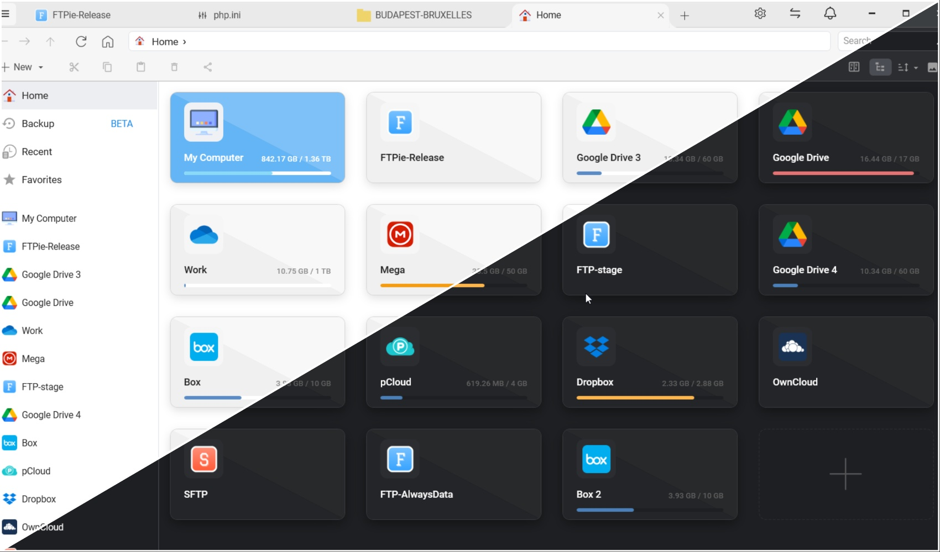Viewport: 940px width, 552px height.
Task: Toggle the dual-pane view icon
Action: click(x=854, y=67)
